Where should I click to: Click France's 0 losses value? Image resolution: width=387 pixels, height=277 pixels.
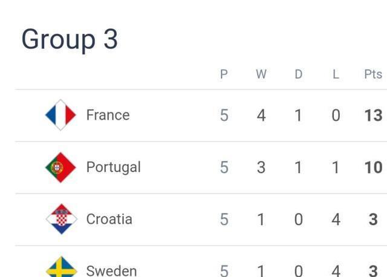tap(336, 115)
